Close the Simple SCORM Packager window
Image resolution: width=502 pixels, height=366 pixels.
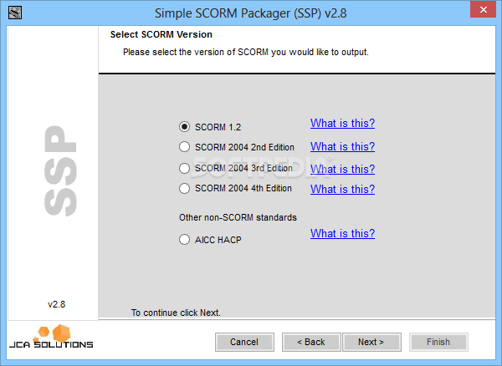coord(483,9)
